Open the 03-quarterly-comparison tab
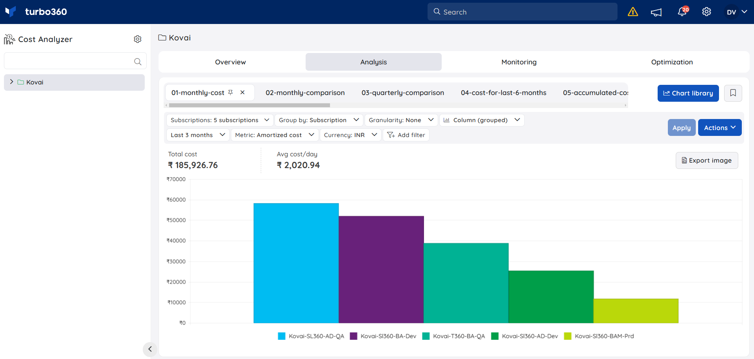 pyautogui.click(x=403, y=93)
